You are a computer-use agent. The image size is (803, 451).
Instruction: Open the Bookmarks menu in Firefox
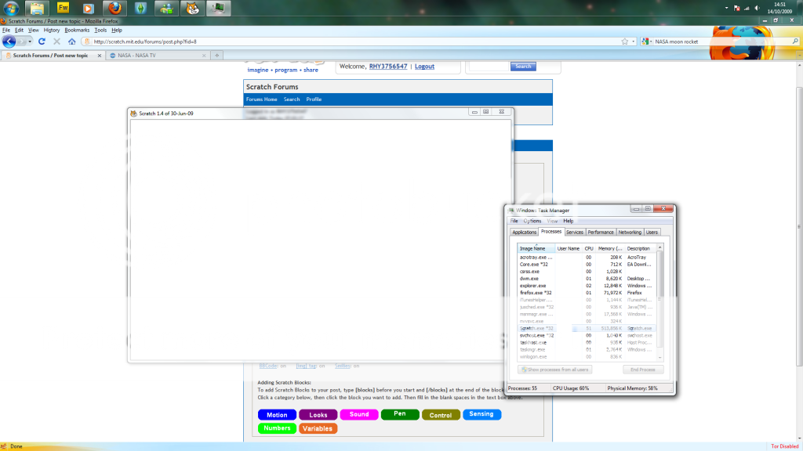(77, 30)
